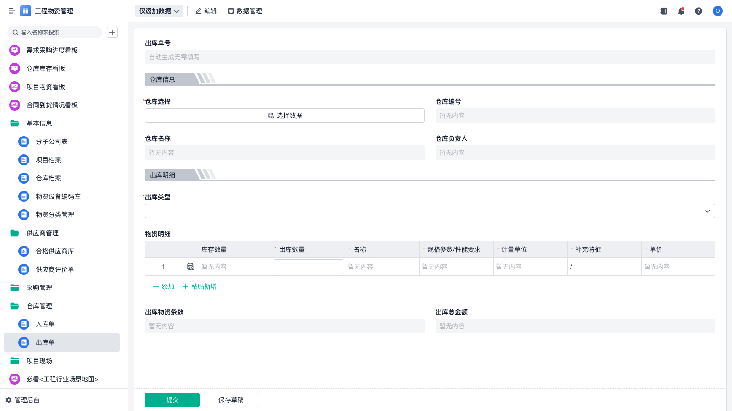Image resolution: width=732 pixels, height=411 pixels.
Task: Open the user avatar menu
Action: pos(718,11)
